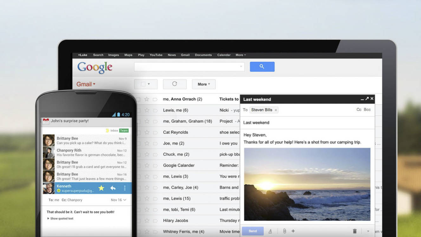This screenshot has height=237, width=421.
Task: Tap the yellow star on Kenneth's message
Action: tap(101, 188)
